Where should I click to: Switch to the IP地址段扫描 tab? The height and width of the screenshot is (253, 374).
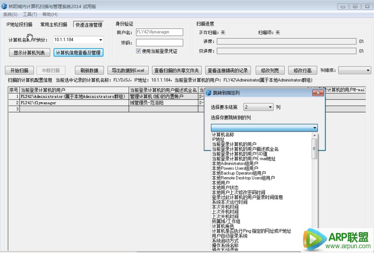pos(19,24)
